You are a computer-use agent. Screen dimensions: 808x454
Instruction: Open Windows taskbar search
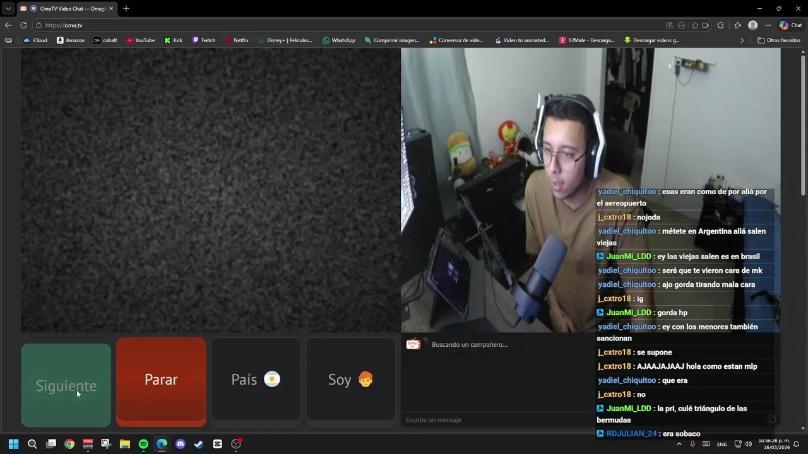pyautogui.click(x=32, y=444)
